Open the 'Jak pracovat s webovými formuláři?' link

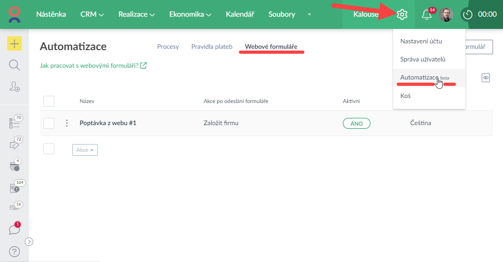[x=93, y=65]
